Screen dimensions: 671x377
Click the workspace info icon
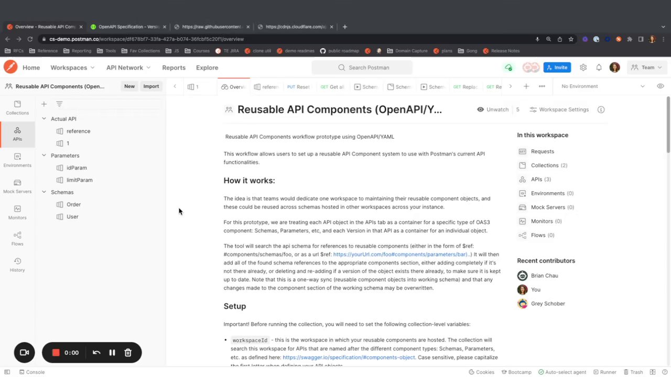(601, 109)
